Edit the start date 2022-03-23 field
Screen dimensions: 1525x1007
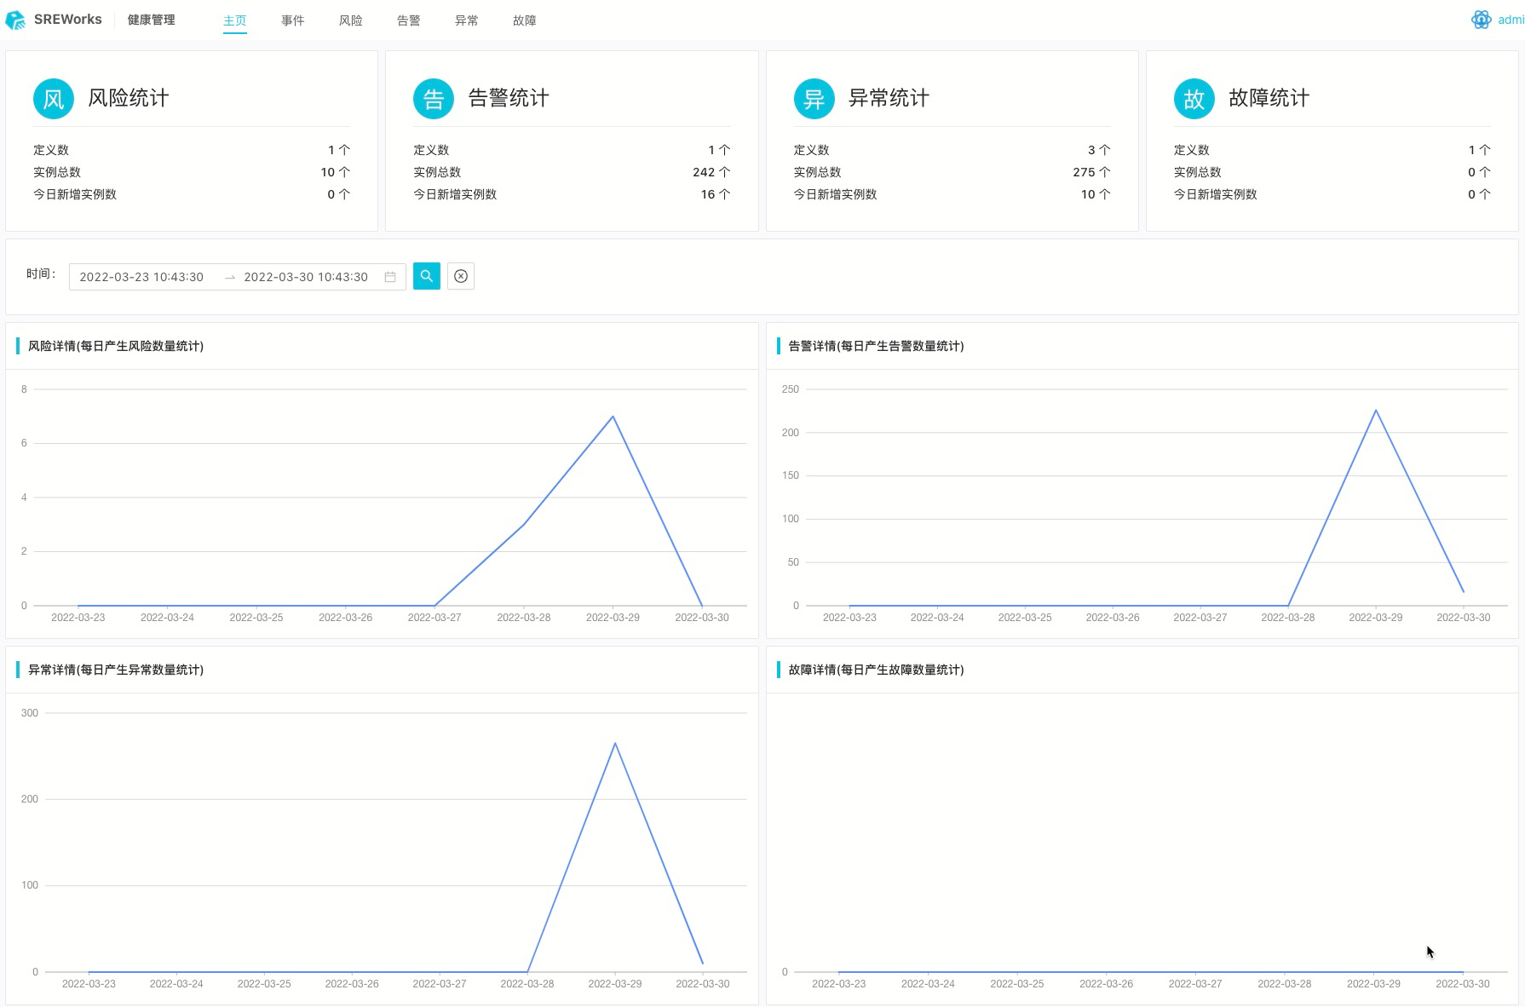tap(142, 277)
